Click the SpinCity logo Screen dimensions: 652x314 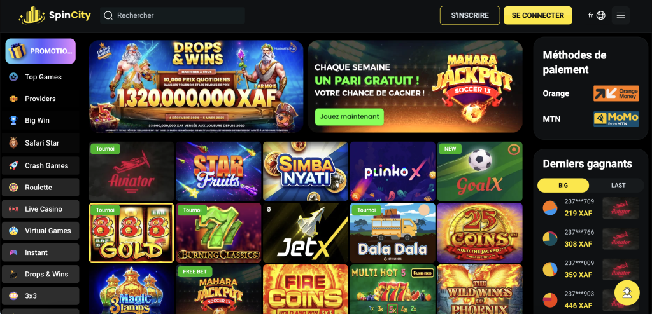coord(55,16)
